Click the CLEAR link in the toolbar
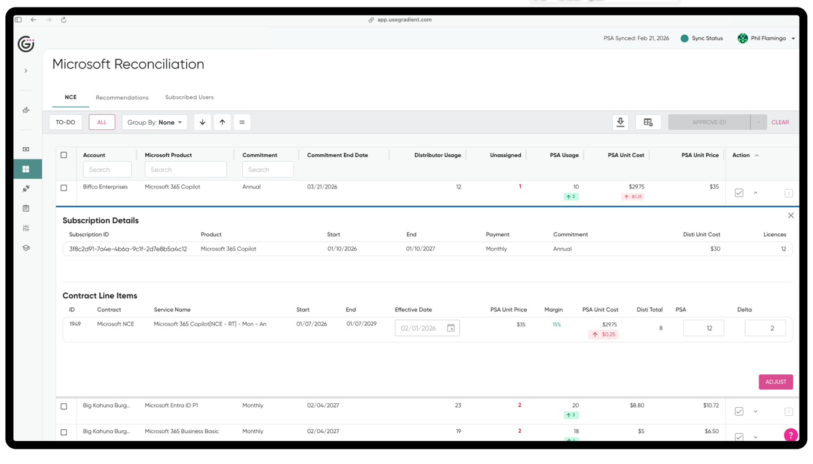813x464 pixels. 780,122
